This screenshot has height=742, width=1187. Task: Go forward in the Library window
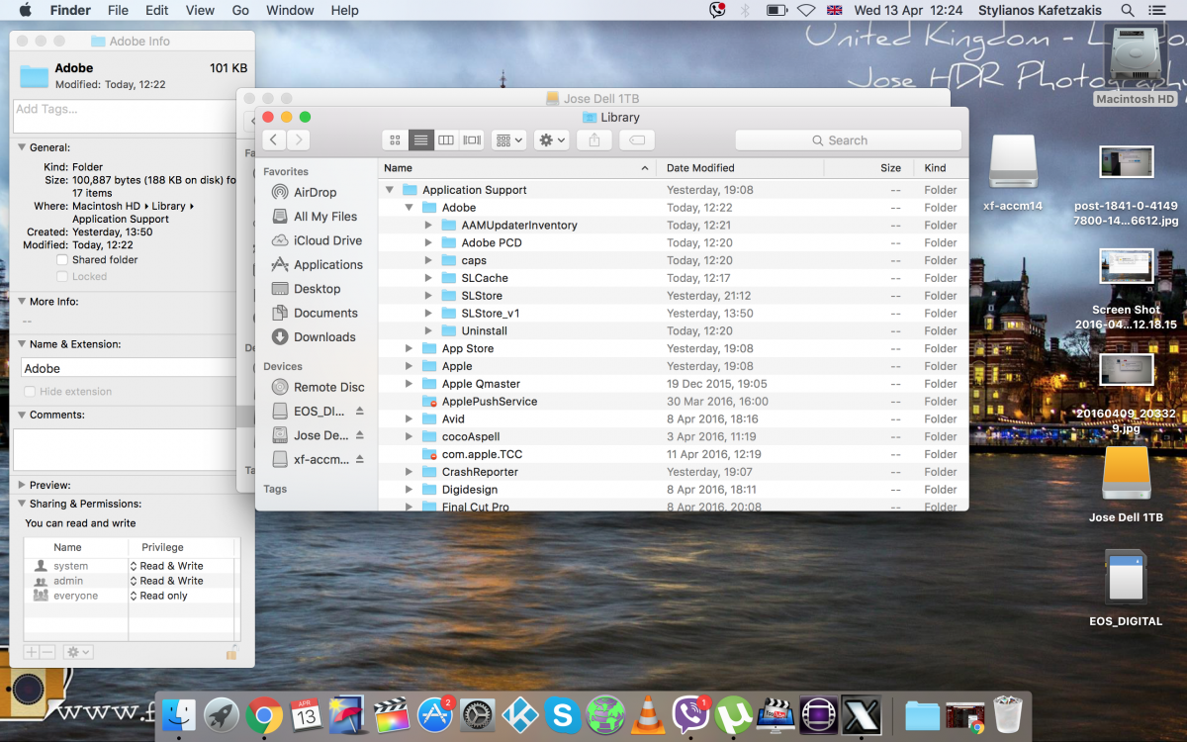[298, 140]
